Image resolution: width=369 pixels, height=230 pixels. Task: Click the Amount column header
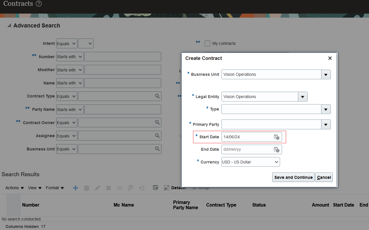click(x=320, y=205)
